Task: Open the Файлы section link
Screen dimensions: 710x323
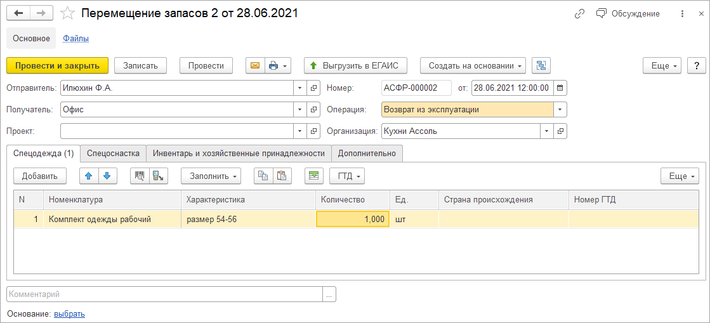Action: (x=76, y=38)
